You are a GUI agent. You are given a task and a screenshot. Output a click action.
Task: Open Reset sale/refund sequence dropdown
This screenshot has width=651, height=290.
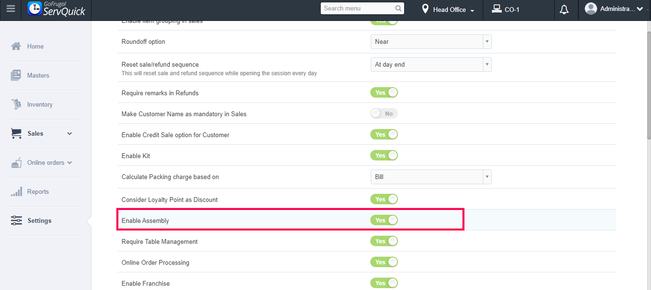431,65
